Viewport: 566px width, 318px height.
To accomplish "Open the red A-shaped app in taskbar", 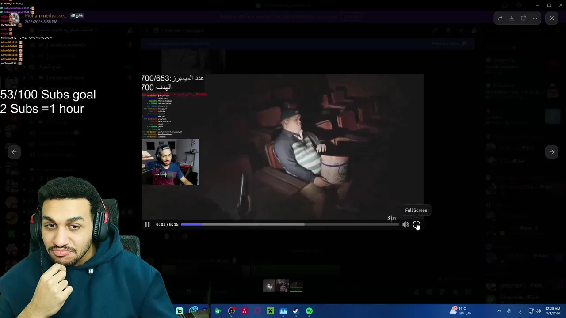I will point(244,311).
